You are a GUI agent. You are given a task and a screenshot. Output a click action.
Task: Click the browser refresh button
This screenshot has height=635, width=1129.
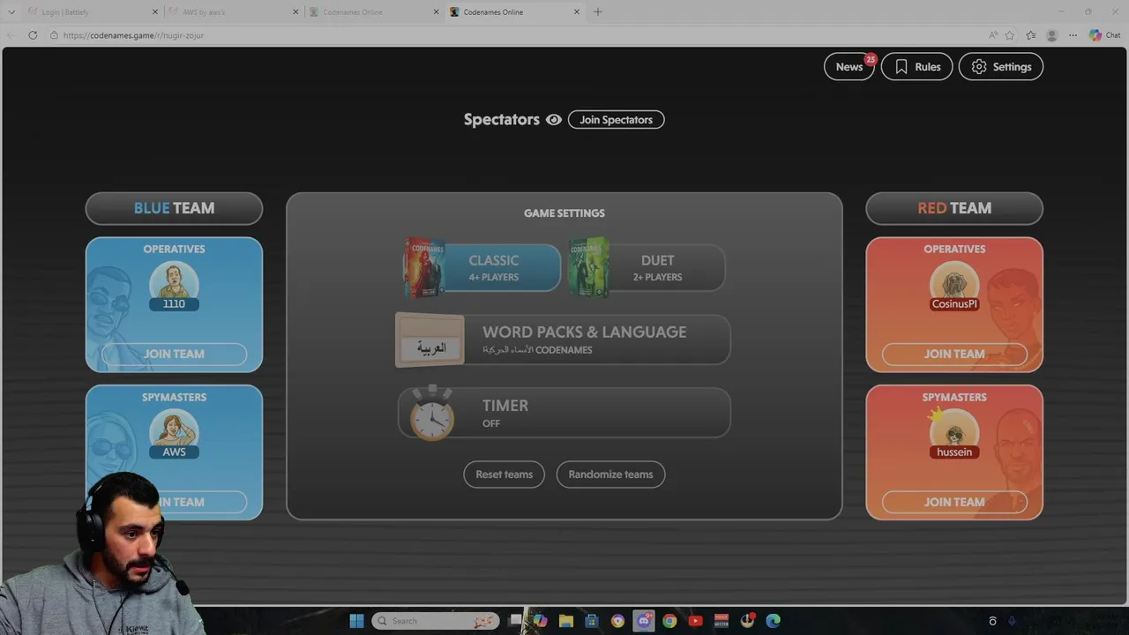point(33,35)
